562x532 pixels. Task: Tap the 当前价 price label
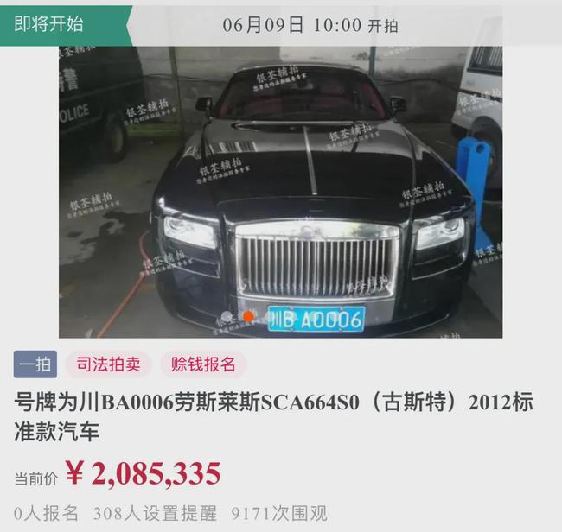pos(35,478)
